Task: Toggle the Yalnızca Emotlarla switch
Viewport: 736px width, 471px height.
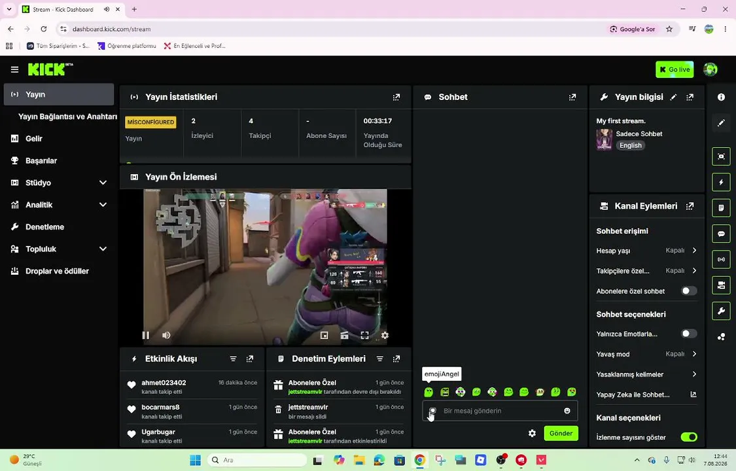Action: [x=689, y=334]
